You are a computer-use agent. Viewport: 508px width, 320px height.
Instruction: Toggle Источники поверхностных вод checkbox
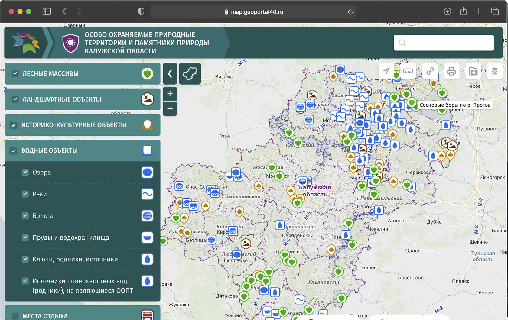tap(25, 281)
